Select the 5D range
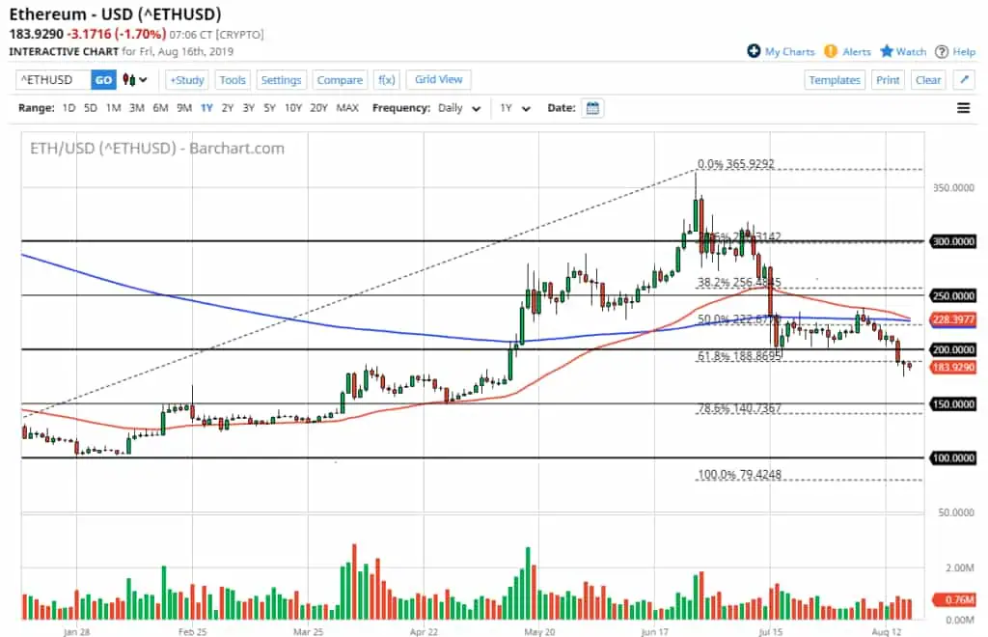The height and width of the screenshot is (637, 988). coord(91,108)
